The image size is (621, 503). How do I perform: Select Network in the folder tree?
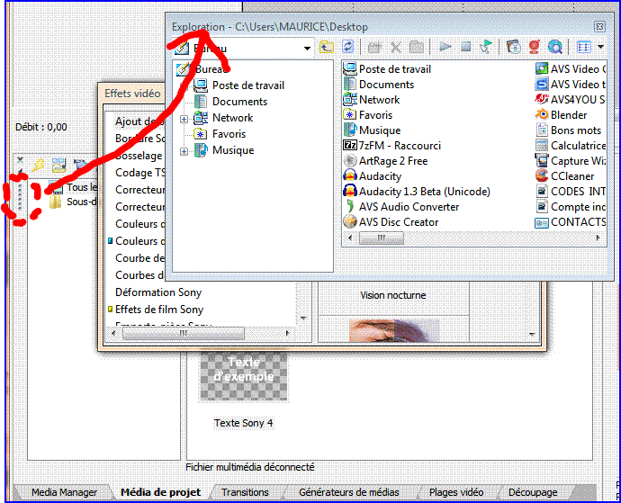232,118
